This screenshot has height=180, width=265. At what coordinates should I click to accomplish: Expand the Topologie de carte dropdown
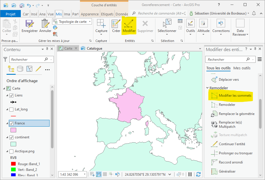(90, 22)
